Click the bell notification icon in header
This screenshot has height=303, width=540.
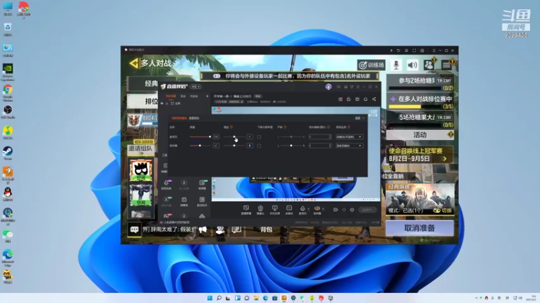coord(365,99)
